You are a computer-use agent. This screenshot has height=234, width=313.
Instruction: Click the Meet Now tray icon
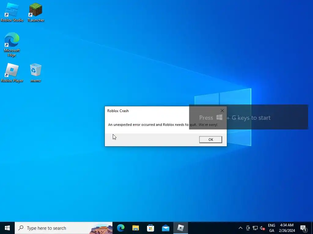(248, 228)
